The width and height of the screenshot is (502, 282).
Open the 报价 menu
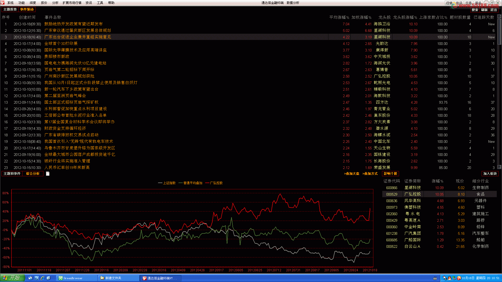coord(44,3)
